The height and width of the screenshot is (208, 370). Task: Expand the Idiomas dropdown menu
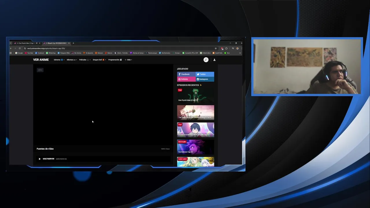[x=72, y=60]
